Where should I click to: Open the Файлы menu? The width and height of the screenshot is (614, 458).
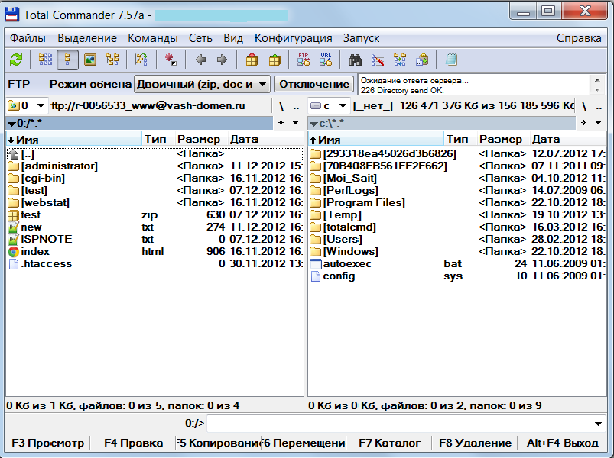click(x=28, y=38)
